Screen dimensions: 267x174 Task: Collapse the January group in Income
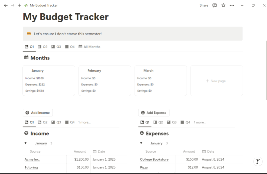(x=26, y=143)
